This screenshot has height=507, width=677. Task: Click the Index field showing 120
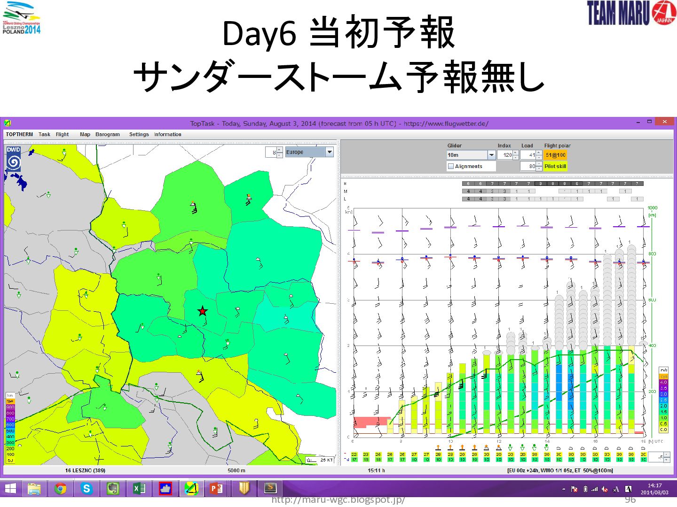(x=505, y=155)
